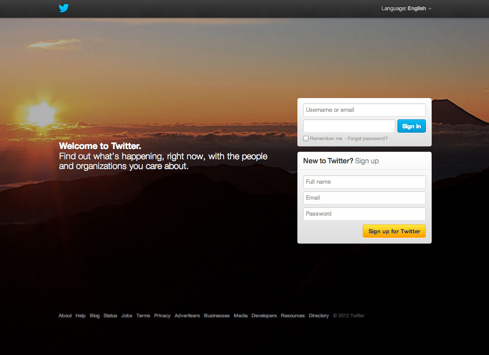Open the Directory link
The width and height of the screenshot is (489, 355).
[319, 316]
